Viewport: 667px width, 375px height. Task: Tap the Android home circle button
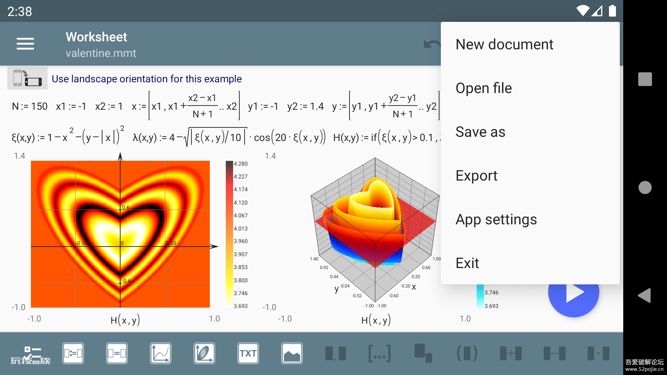(x=645, y=187)
